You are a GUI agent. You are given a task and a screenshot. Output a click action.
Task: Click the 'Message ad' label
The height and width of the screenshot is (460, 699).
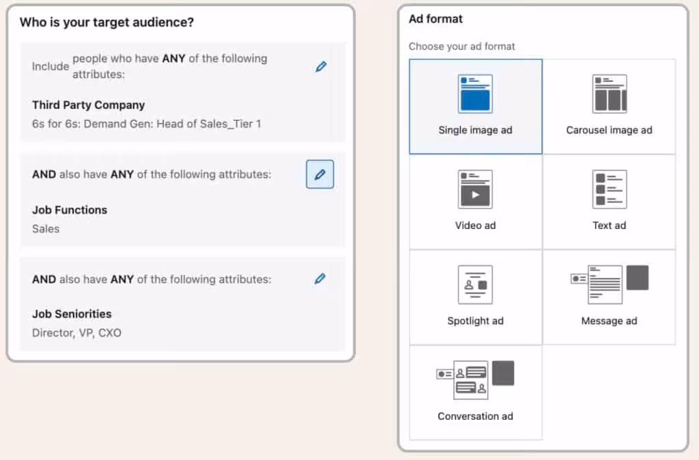click(x=610, y=321)
